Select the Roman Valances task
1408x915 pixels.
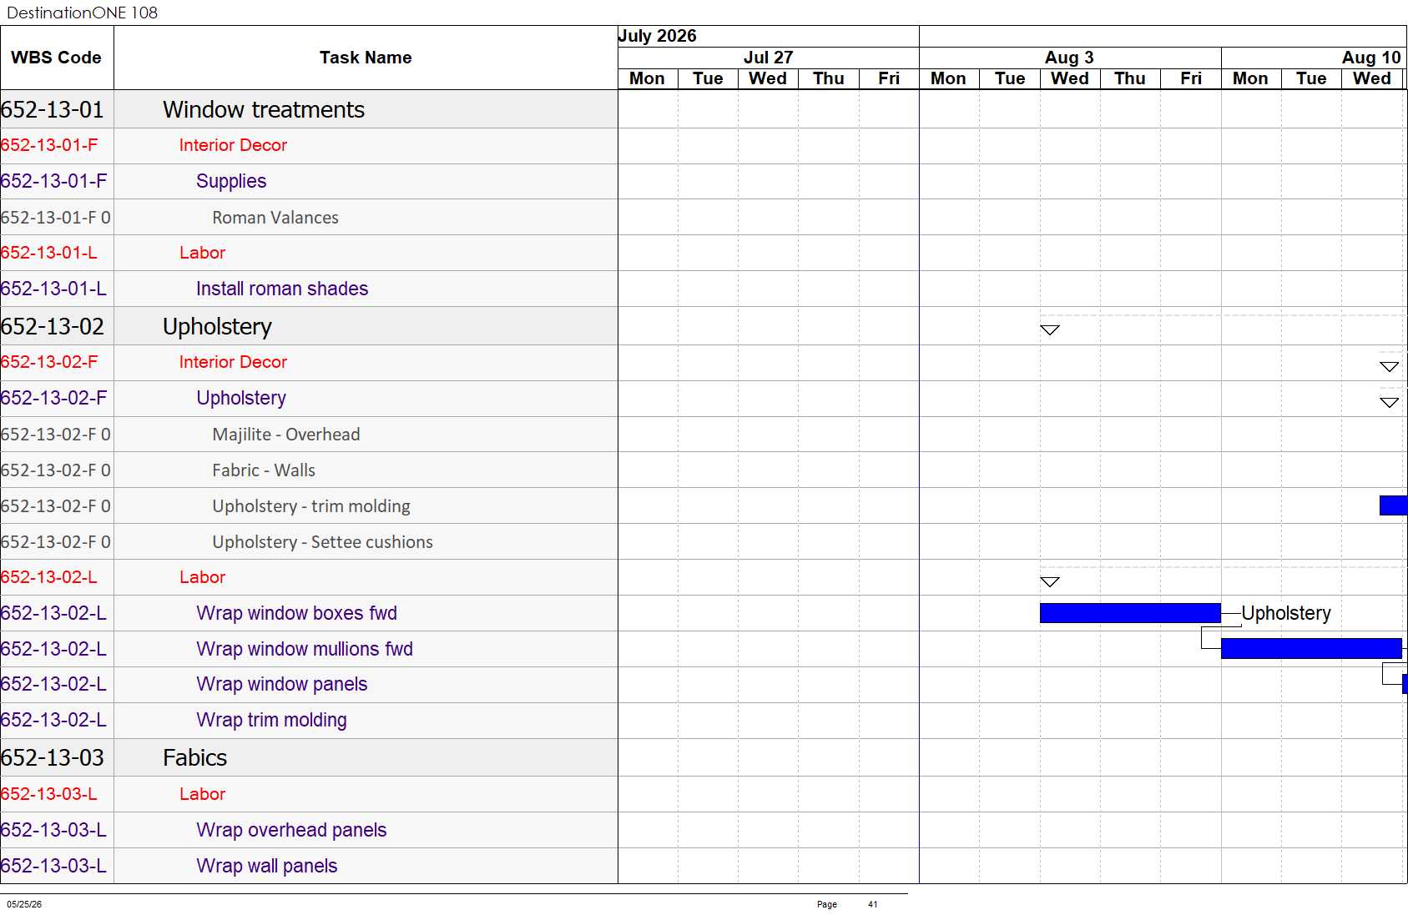coord(275,217)
